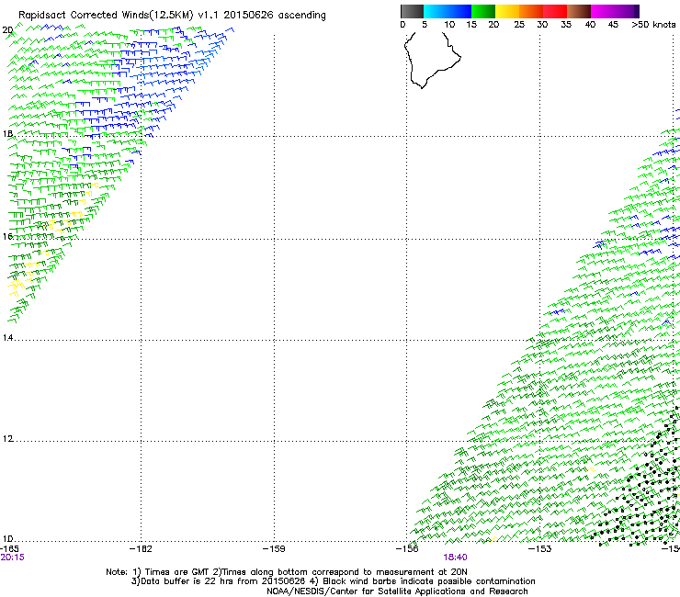Click latitude label '18'
Image resolution: width=680 pixels, height=597 pixels.
[7, 134]
